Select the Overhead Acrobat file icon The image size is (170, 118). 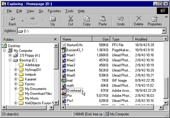click(x=64, y=91)
